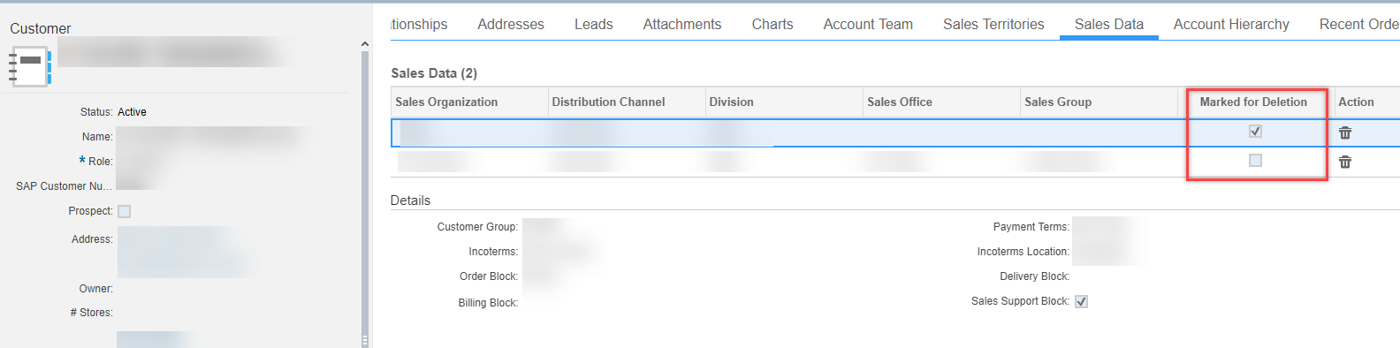Screen dimensions: 1400x348
Task: Delete the first sales data row using trash icon
Action: point(1345,132)
